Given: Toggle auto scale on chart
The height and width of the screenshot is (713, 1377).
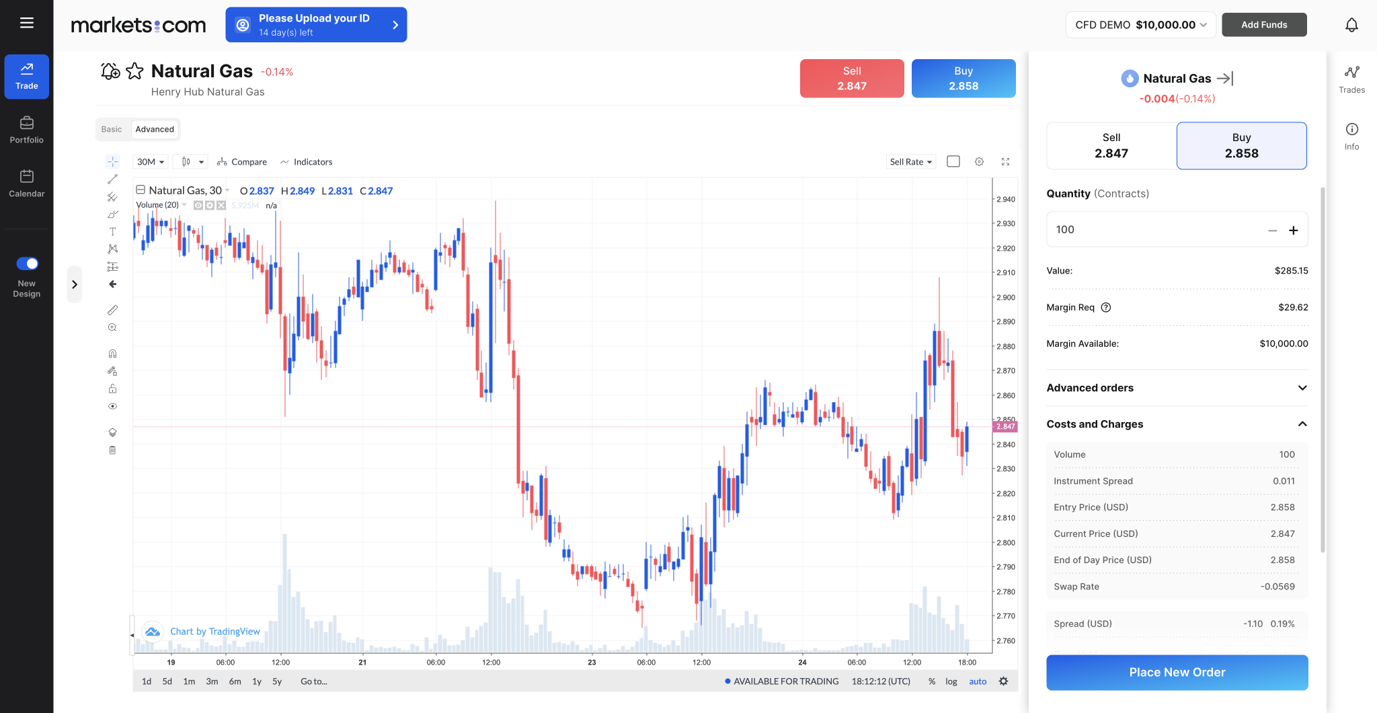Looking at the screenshot, I should point(978,681).
